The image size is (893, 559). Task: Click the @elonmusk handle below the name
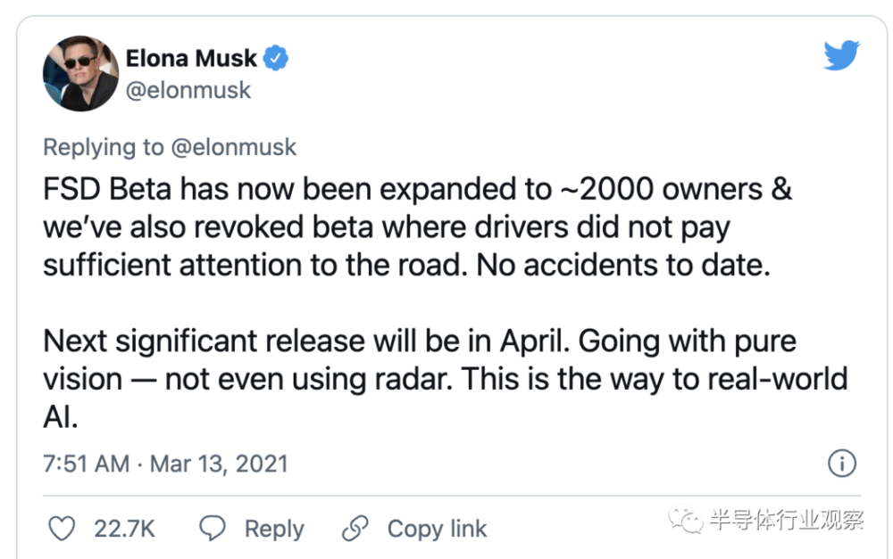pos(188,90)
